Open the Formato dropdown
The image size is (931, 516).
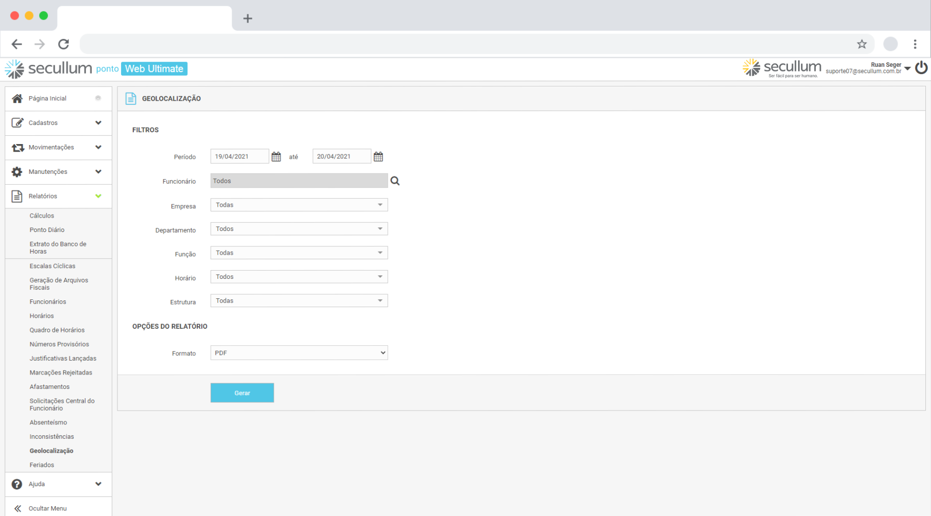click(x=299, y=353)
